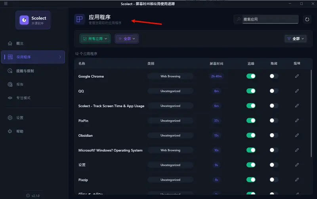Enable hide switch for Pixzip
This screenshot has width=317, height=199.
click(274, 180)
